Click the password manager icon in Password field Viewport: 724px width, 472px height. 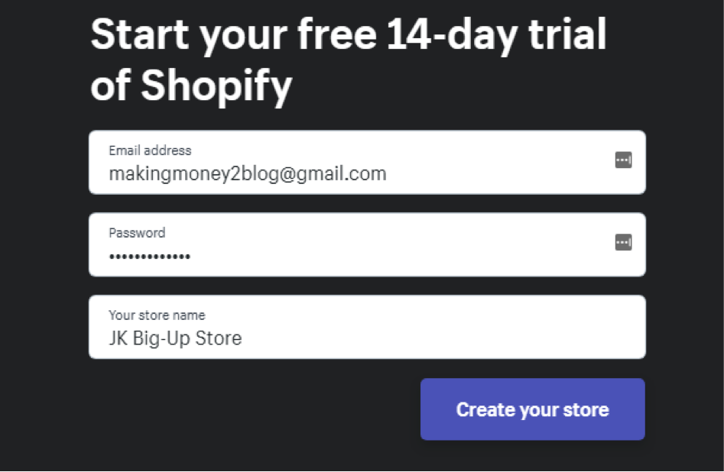[x=623, y=243]
